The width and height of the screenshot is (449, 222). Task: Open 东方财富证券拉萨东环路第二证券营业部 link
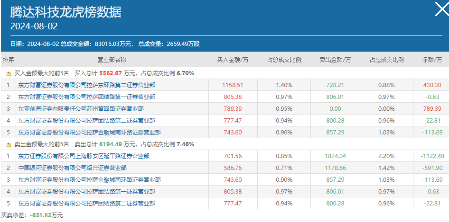tap(86, 85)
